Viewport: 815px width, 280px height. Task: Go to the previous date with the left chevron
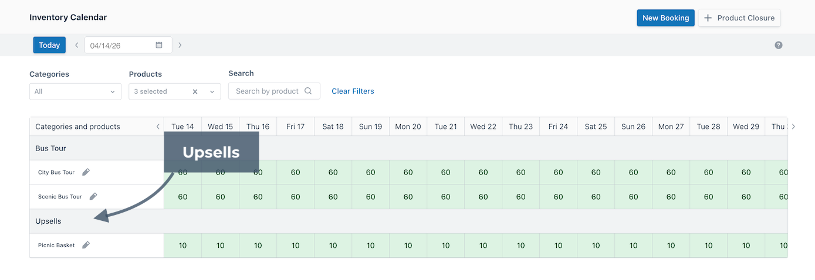(76, 45)
